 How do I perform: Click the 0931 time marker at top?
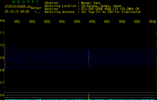(17, 21)
